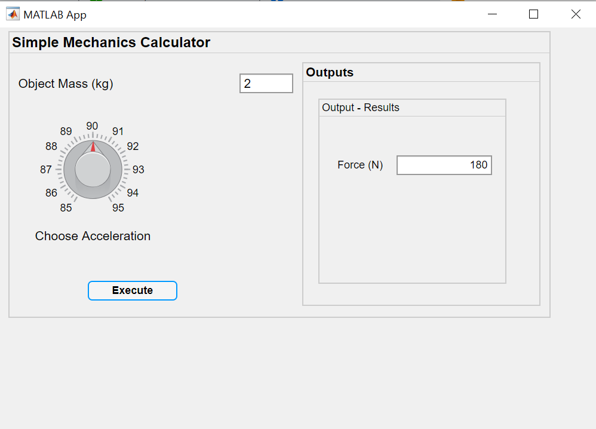Turn acceleration knob toward value 89
This screenshot has width=596, height=429.
pyautogui.click(x=66, y=130)
